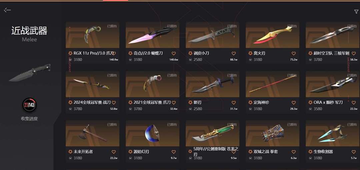Click the heart for 生物收割器

(354, 152)
